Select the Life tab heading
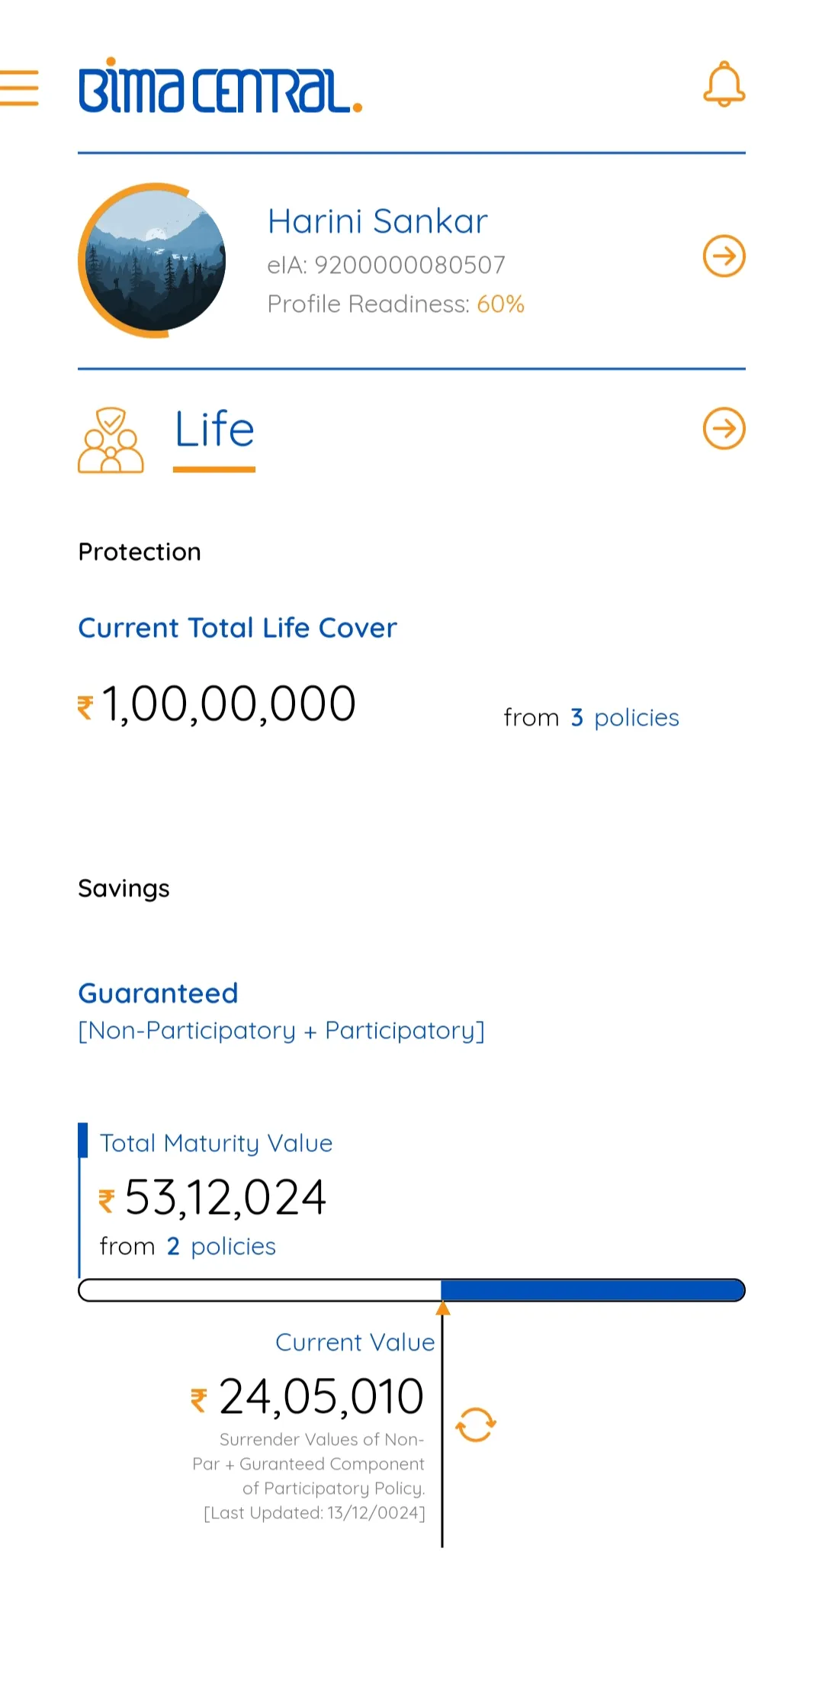822x1687 pixels. coord(214,430)
